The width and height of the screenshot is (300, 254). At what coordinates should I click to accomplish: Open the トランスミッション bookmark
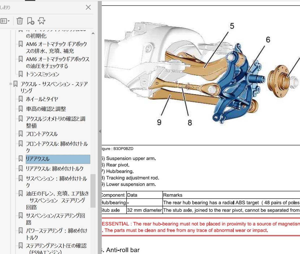(42, 74)
